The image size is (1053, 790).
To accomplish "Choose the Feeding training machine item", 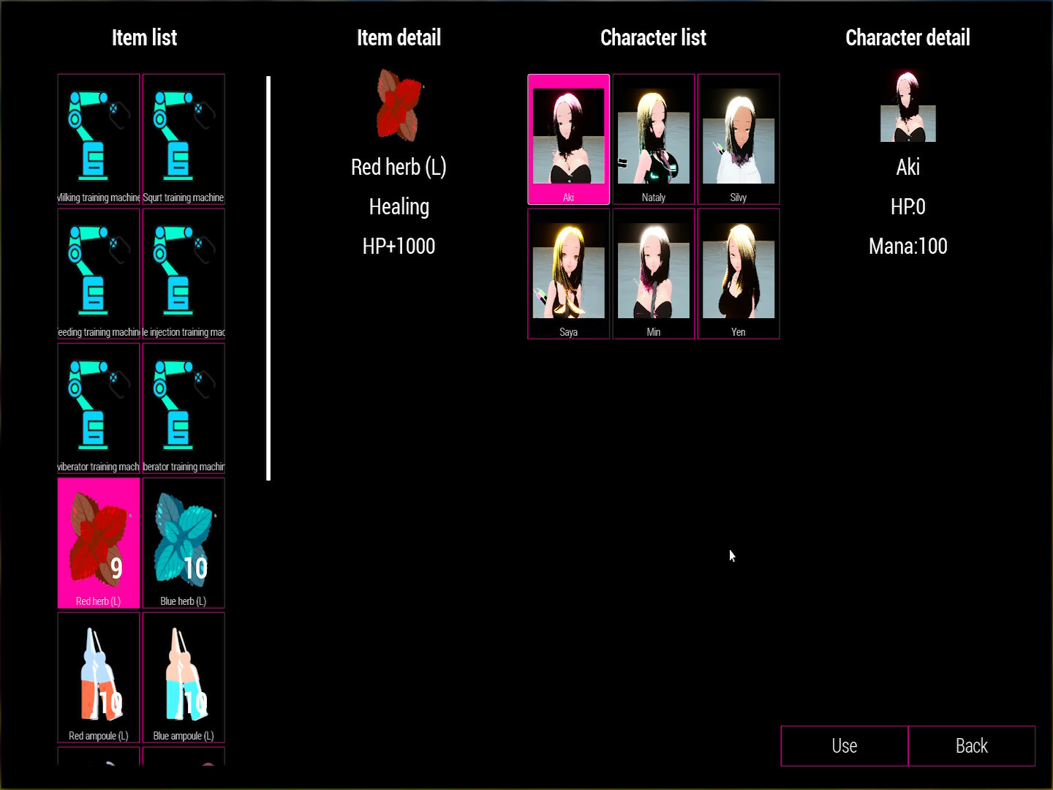I will click(x=99, y=274).
